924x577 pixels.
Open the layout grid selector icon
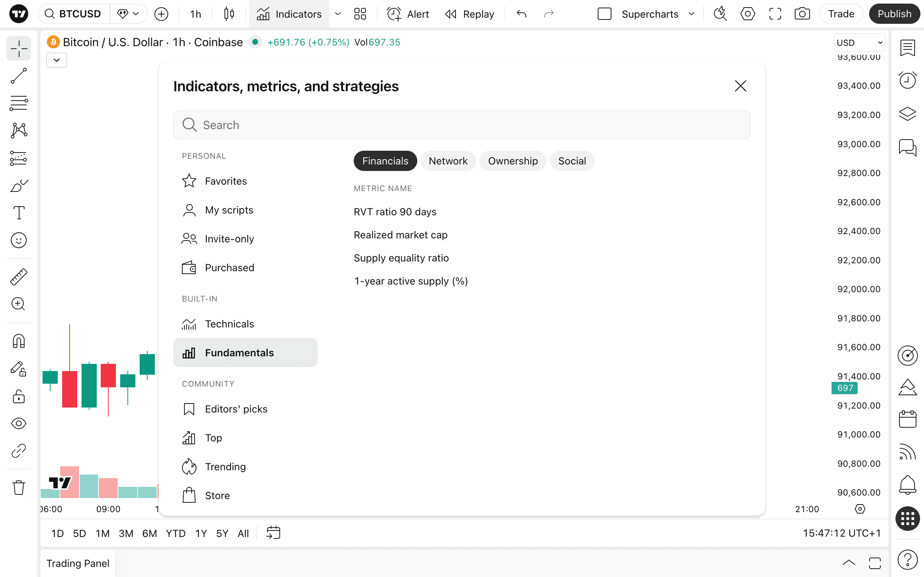pos(359,14)
